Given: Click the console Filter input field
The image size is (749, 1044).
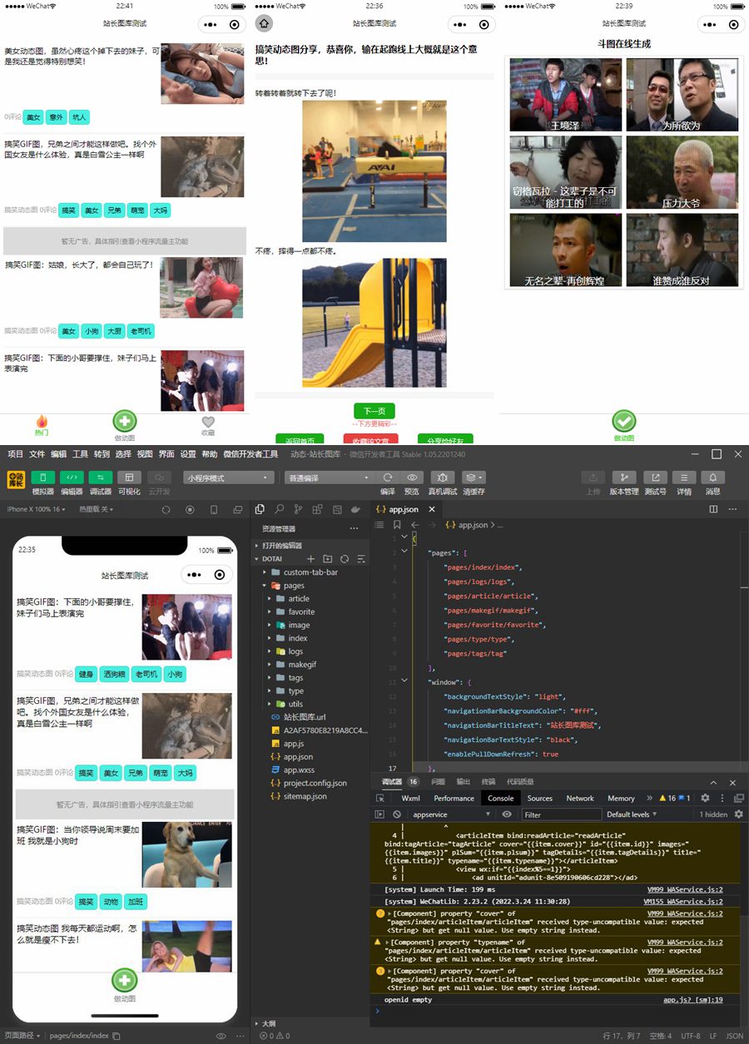Looking at the screenshot, I should click(560, 814).
